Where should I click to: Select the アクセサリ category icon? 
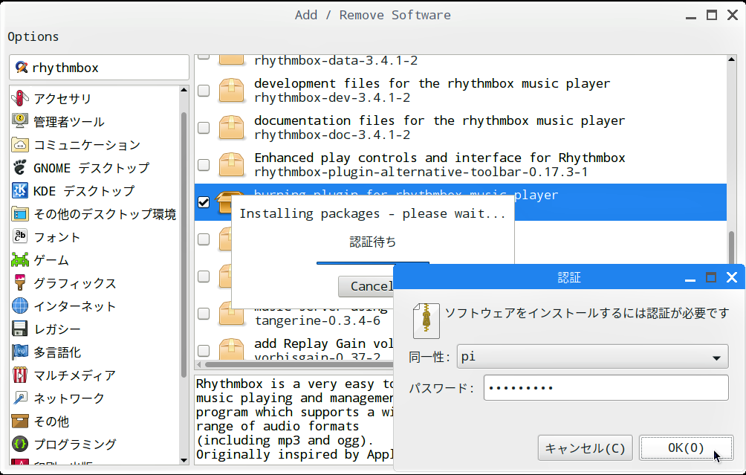(20, 98)
